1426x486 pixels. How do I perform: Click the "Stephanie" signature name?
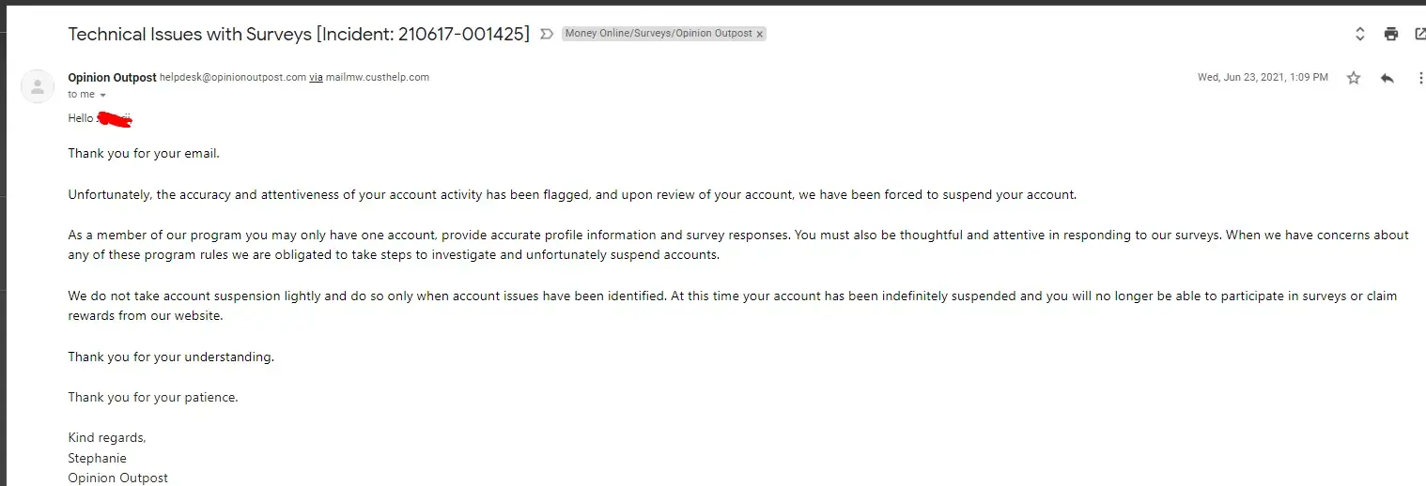97,458
